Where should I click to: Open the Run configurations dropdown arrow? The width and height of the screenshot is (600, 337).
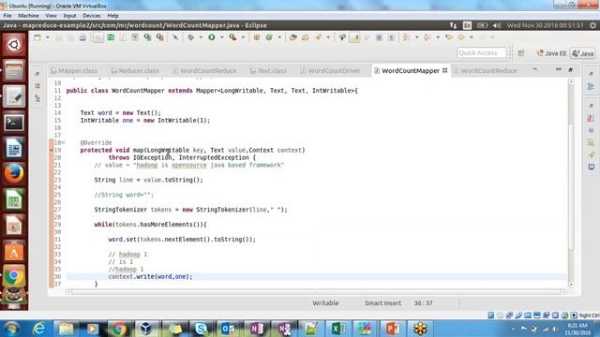point(221,37)
